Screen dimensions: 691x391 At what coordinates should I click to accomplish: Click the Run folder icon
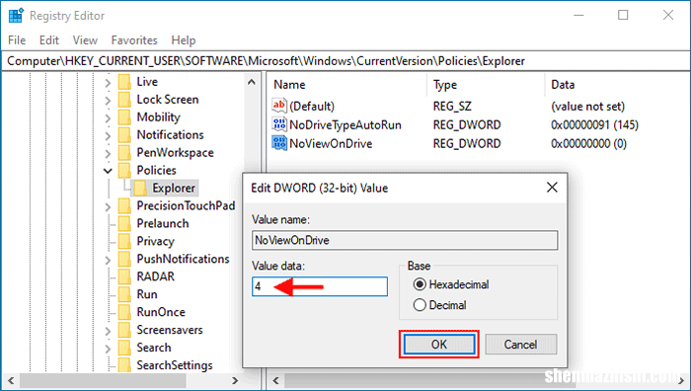(124, 294)
